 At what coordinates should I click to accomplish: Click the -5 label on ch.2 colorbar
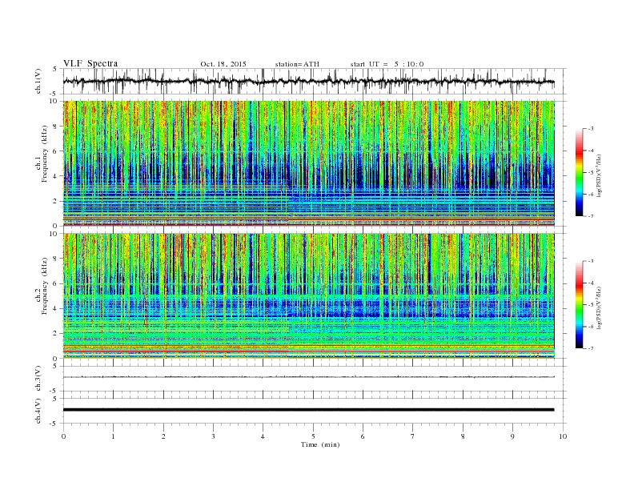tap(590, 305)
